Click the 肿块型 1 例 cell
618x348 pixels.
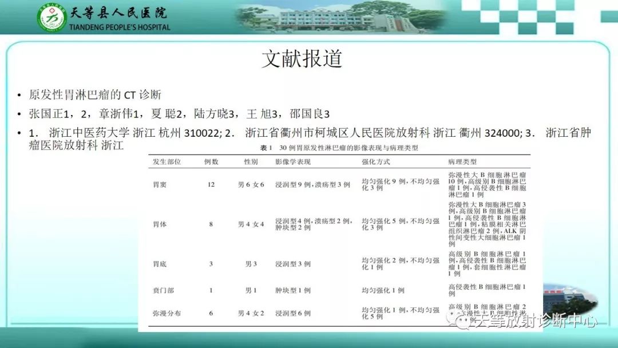point(293,290)
